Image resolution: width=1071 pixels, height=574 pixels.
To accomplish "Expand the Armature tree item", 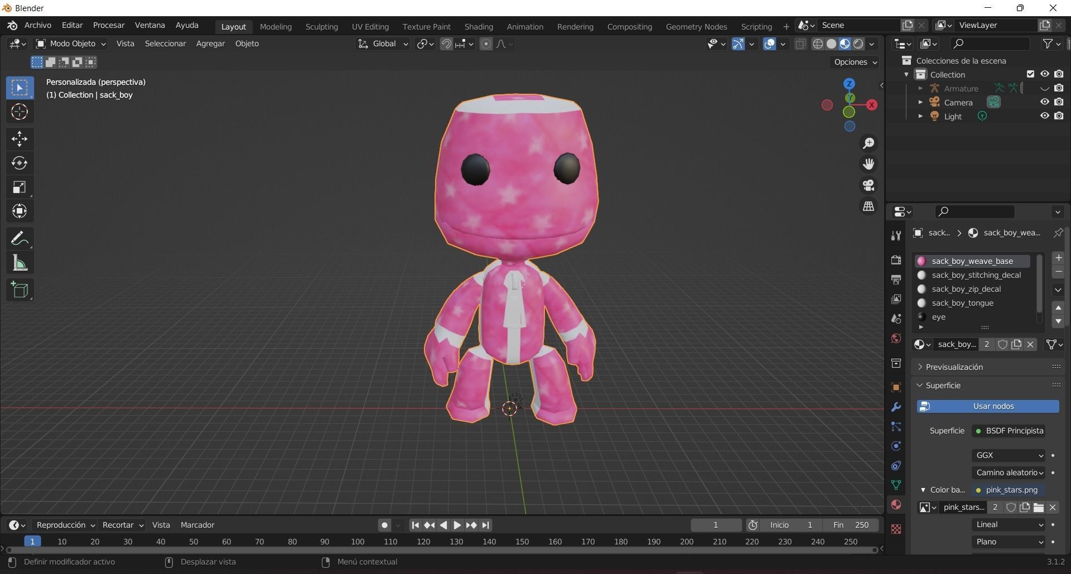I will [x=920, y=88].
